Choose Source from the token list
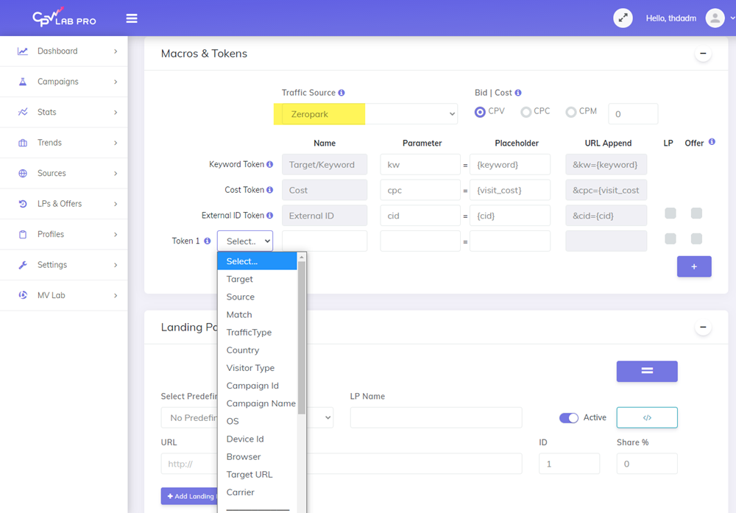This screenshot has width=736, height=513. pyautogui.click(x=257, y=297)
